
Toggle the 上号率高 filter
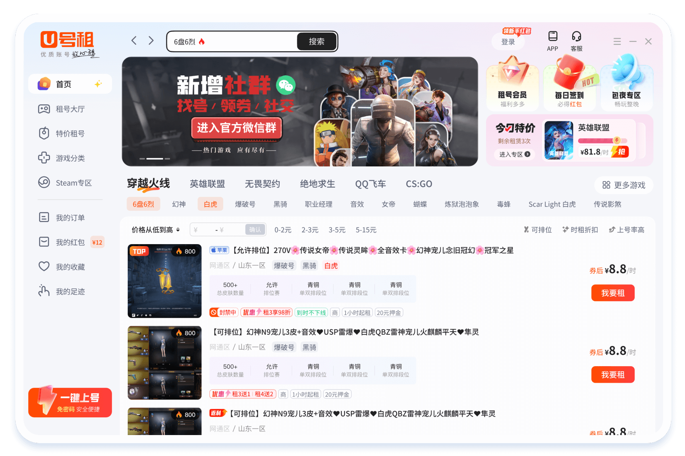pyautogui.click(x=626, y=230)
